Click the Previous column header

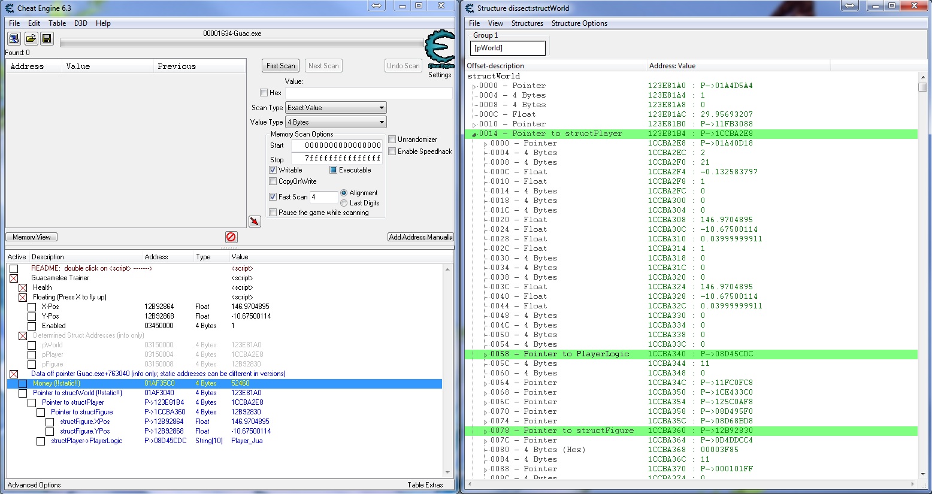[x=199, y=66]
